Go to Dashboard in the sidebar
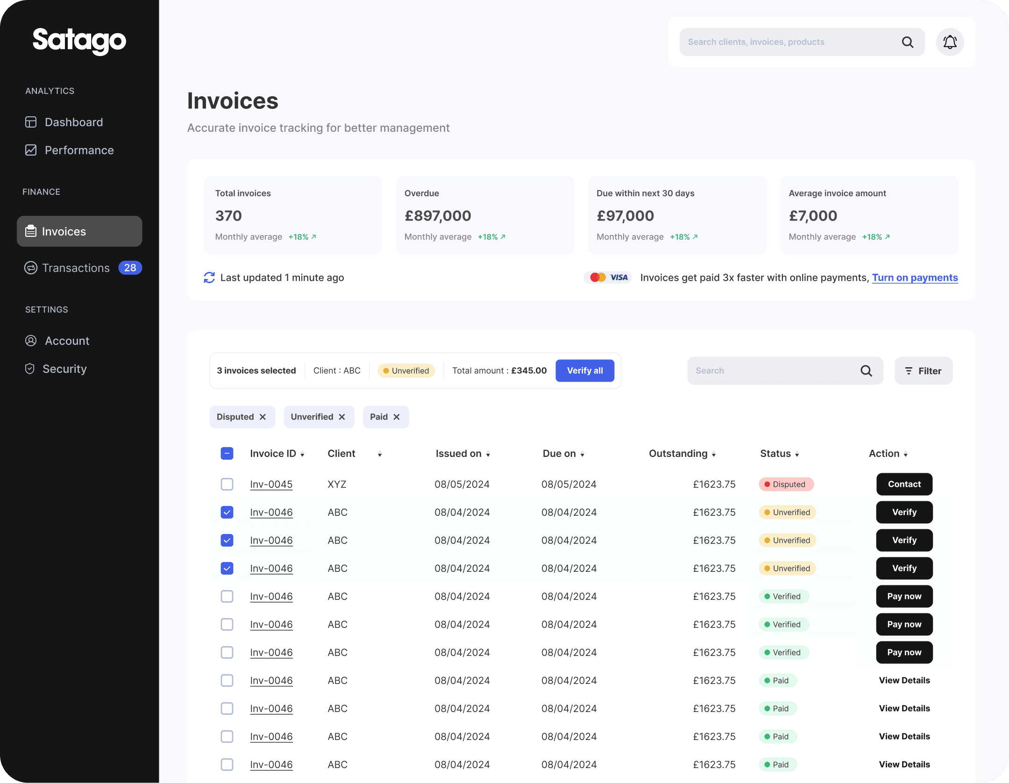1009x783 pixels. pyautogui.click(x=73, y=122)
